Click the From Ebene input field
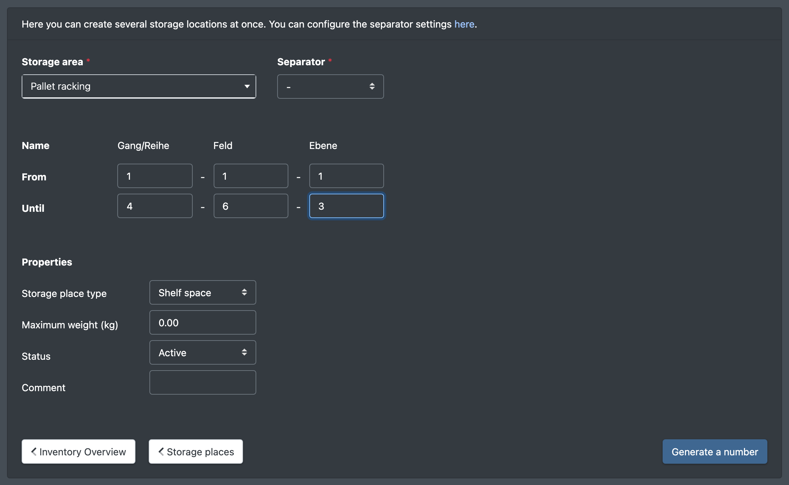Image resolution: width=789 pixels, height=485 pixels. [x=346, y=176]
